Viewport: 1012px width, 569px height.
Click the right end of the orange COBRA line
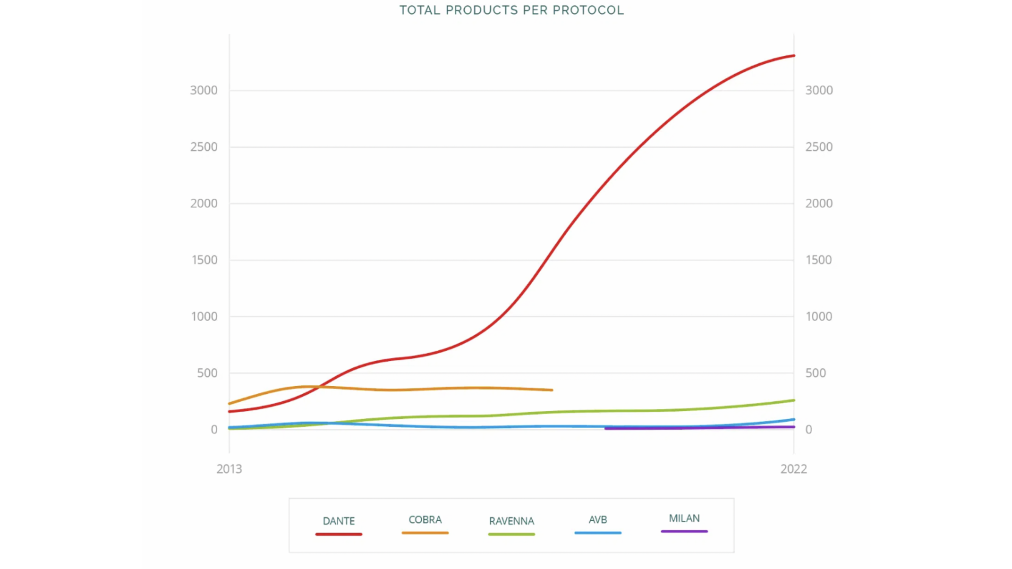click(551, 390)
